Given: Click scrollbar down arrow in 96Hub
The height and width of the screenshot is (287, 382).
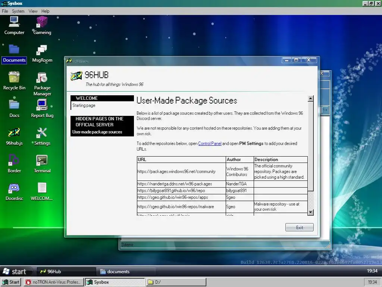Looking at the screenshot, I should [x=310, y=212].
